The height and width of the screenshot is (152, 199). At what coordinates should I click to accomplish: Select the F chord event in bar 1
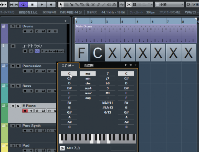tap(82, 53)
